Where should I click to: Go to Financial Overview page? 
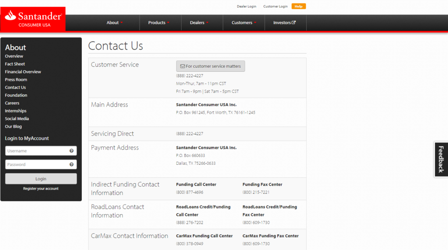click(23, 72)
